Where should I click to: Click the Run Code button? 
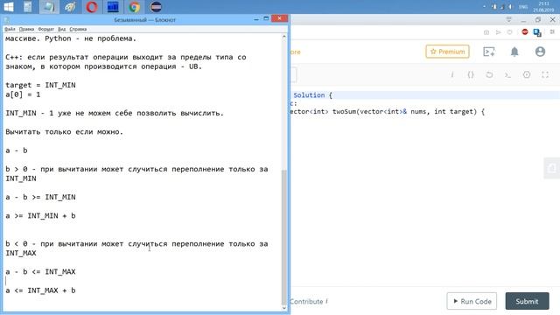point(472,301)
